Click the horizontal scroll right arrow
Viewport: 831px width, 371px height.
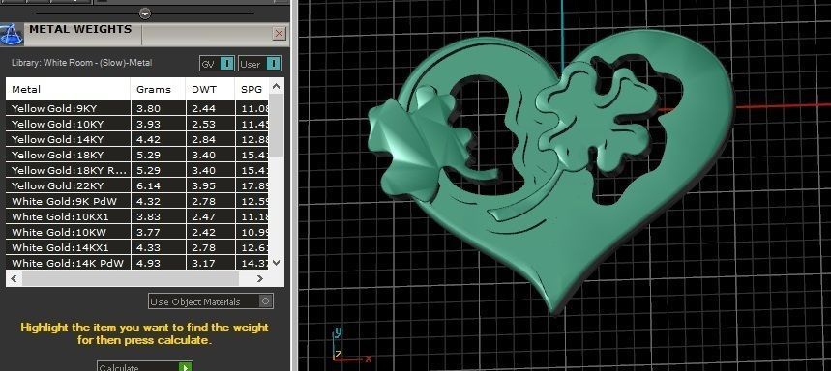(259, 278)
